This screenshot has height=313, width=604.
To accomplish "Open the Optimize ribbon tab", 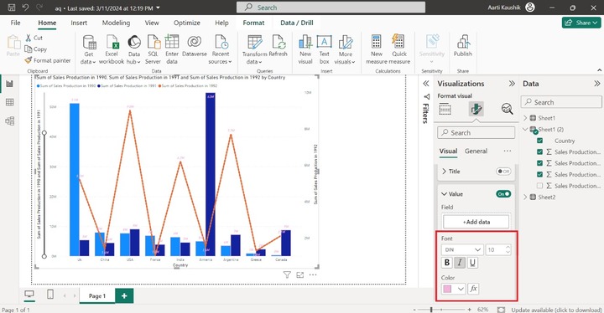I will click(x=187, y=23).
